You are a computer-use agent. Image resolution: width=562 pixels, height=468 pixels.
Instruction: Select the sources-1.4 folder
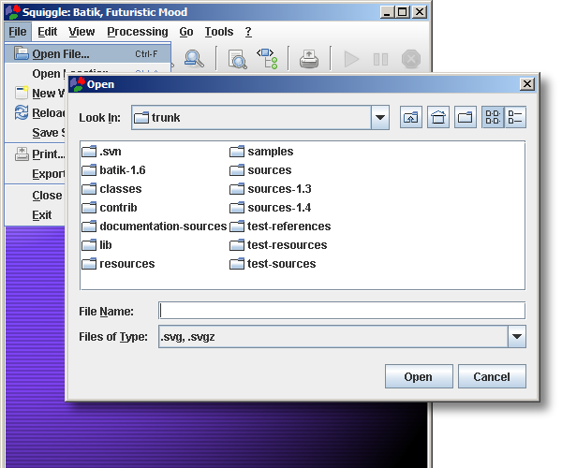coord(271,207)
